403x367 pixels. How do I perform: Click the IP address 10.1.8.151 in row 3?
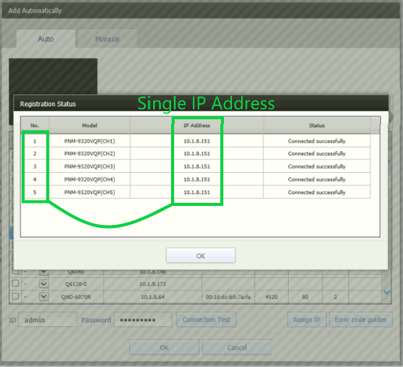197,167
